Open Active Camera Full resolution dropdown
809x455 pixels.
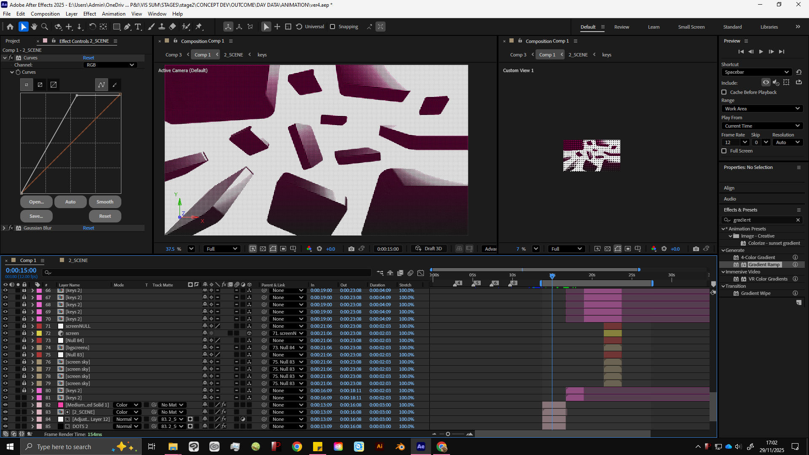pyautogui.click(x=222, y=249)
